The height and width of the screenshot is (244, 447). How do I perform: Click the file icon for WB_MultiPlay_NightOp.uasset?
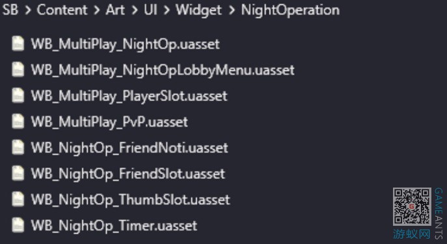tap(18, 44)
